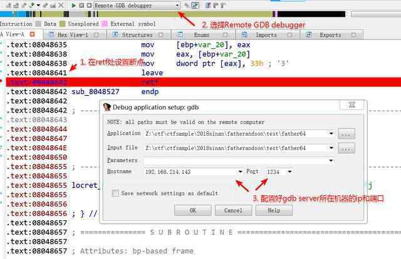Screen dimensions: 401x259
Task: Click the X delete icon in the toolbar
Action: (61, 5)
